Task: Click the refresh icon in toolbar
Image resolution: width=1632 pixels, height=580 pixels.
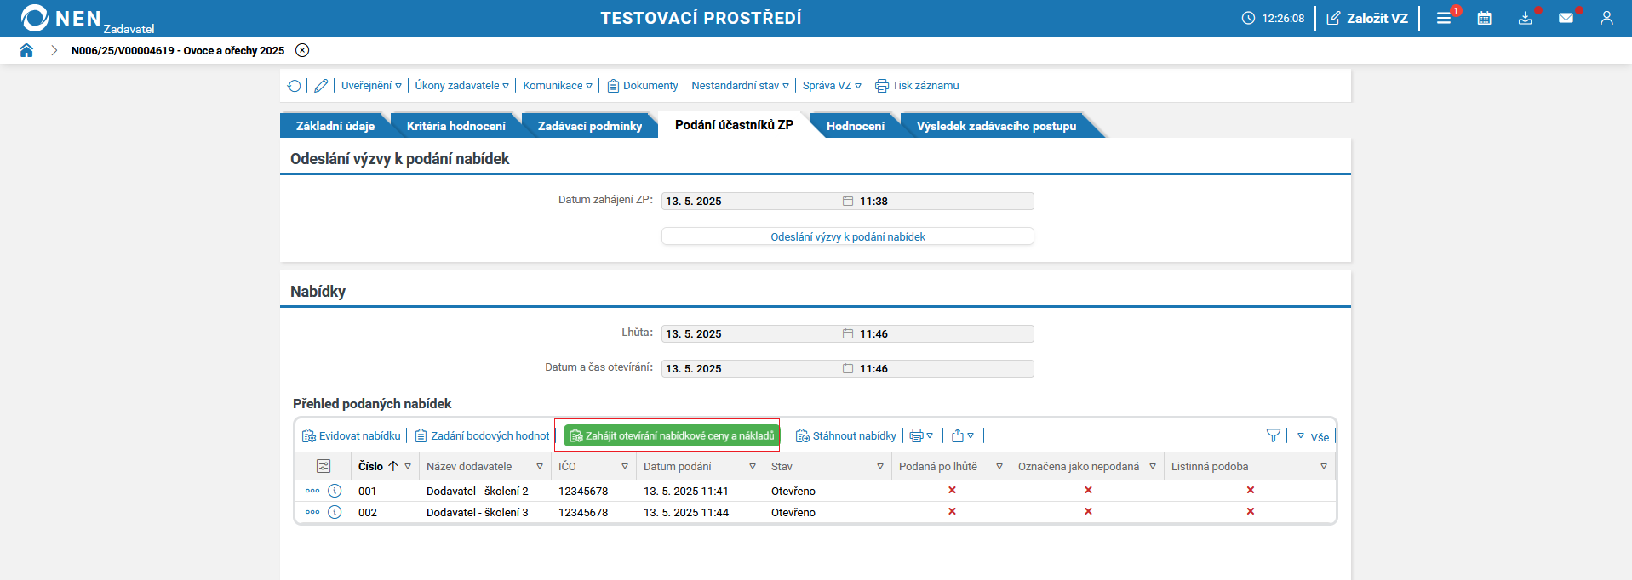Action: pyautogui.click(x=294, y=86)
